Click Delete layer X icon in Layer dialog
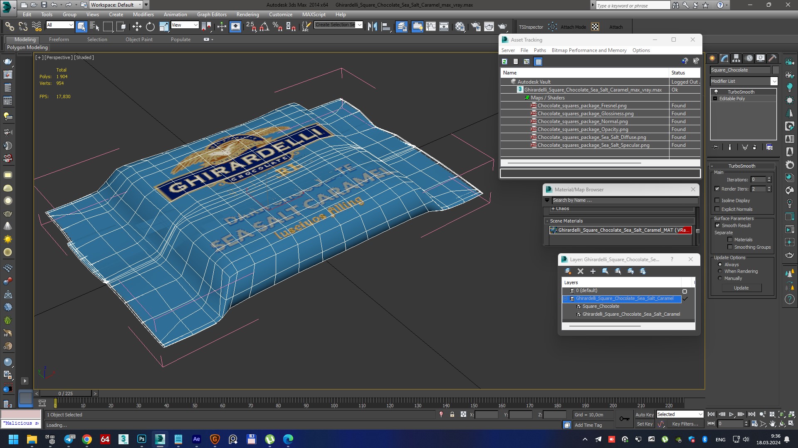The image size is (798, 448). coord(581,271)
